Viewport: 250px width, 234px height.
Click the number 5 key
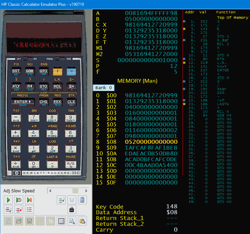point(52,134)
